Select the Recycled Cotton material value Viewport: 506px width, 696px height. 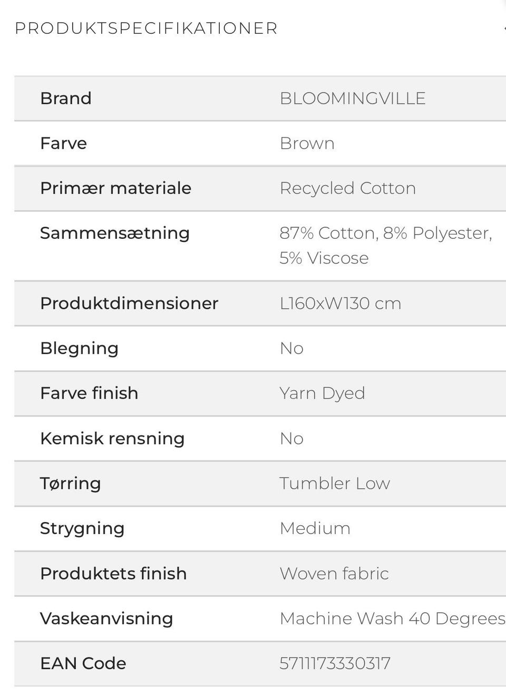point(347,188)
